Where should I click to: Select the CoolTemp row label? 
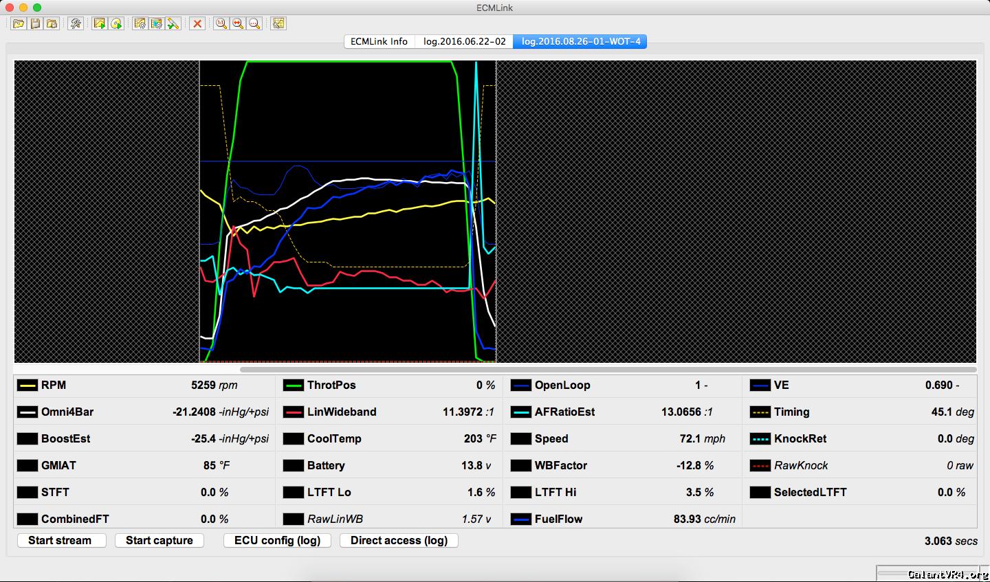tap(334, 439)
